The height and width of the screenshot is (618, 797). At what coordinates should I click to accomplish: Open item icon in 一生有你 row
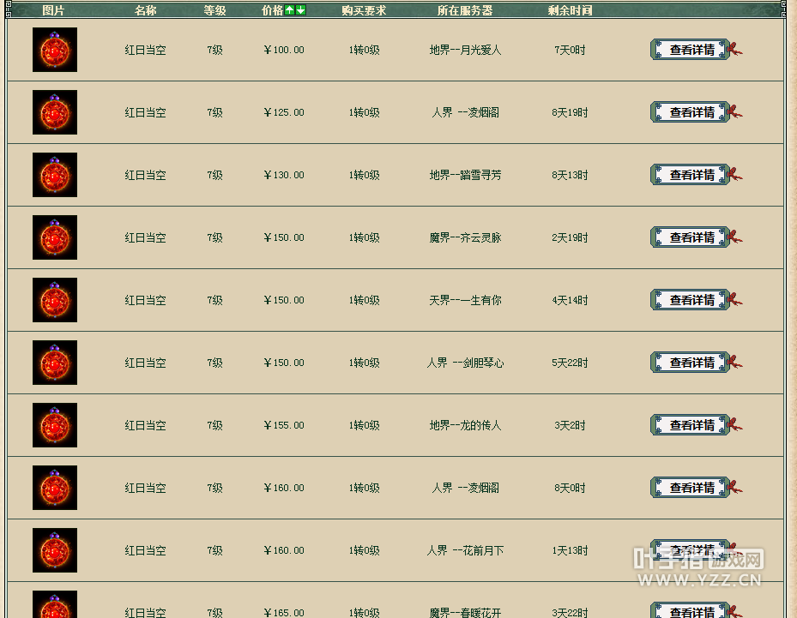click(x=55, y=300)
